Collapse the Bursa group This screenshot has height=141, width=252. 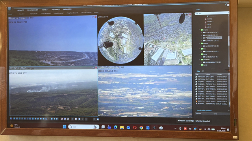point(200,54)
